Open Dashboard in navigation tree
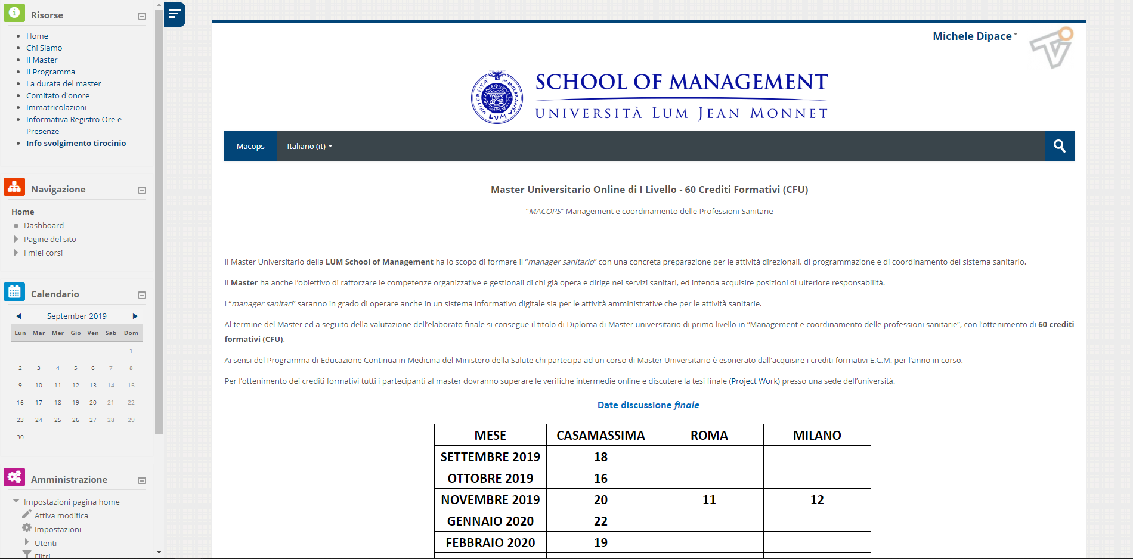This screenshot has height=559, width=1133. [44, 225]
